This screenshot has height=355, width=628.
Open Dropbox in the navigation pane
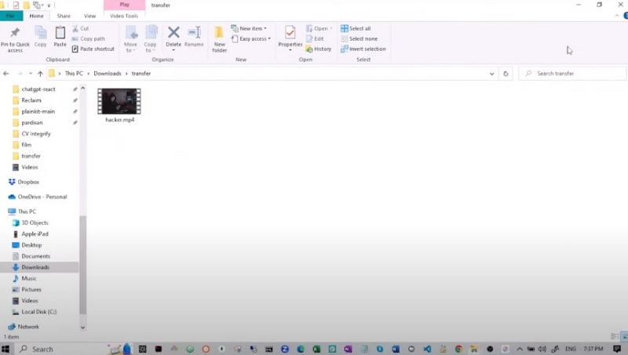[28, 182]
